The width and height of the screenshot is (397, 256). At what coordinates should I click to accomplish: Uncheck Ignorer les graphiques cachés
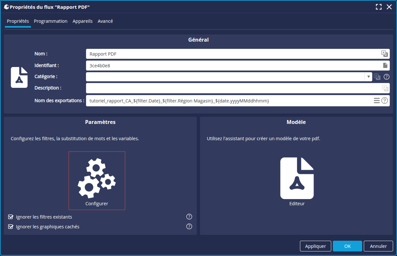tap(11, 227)
